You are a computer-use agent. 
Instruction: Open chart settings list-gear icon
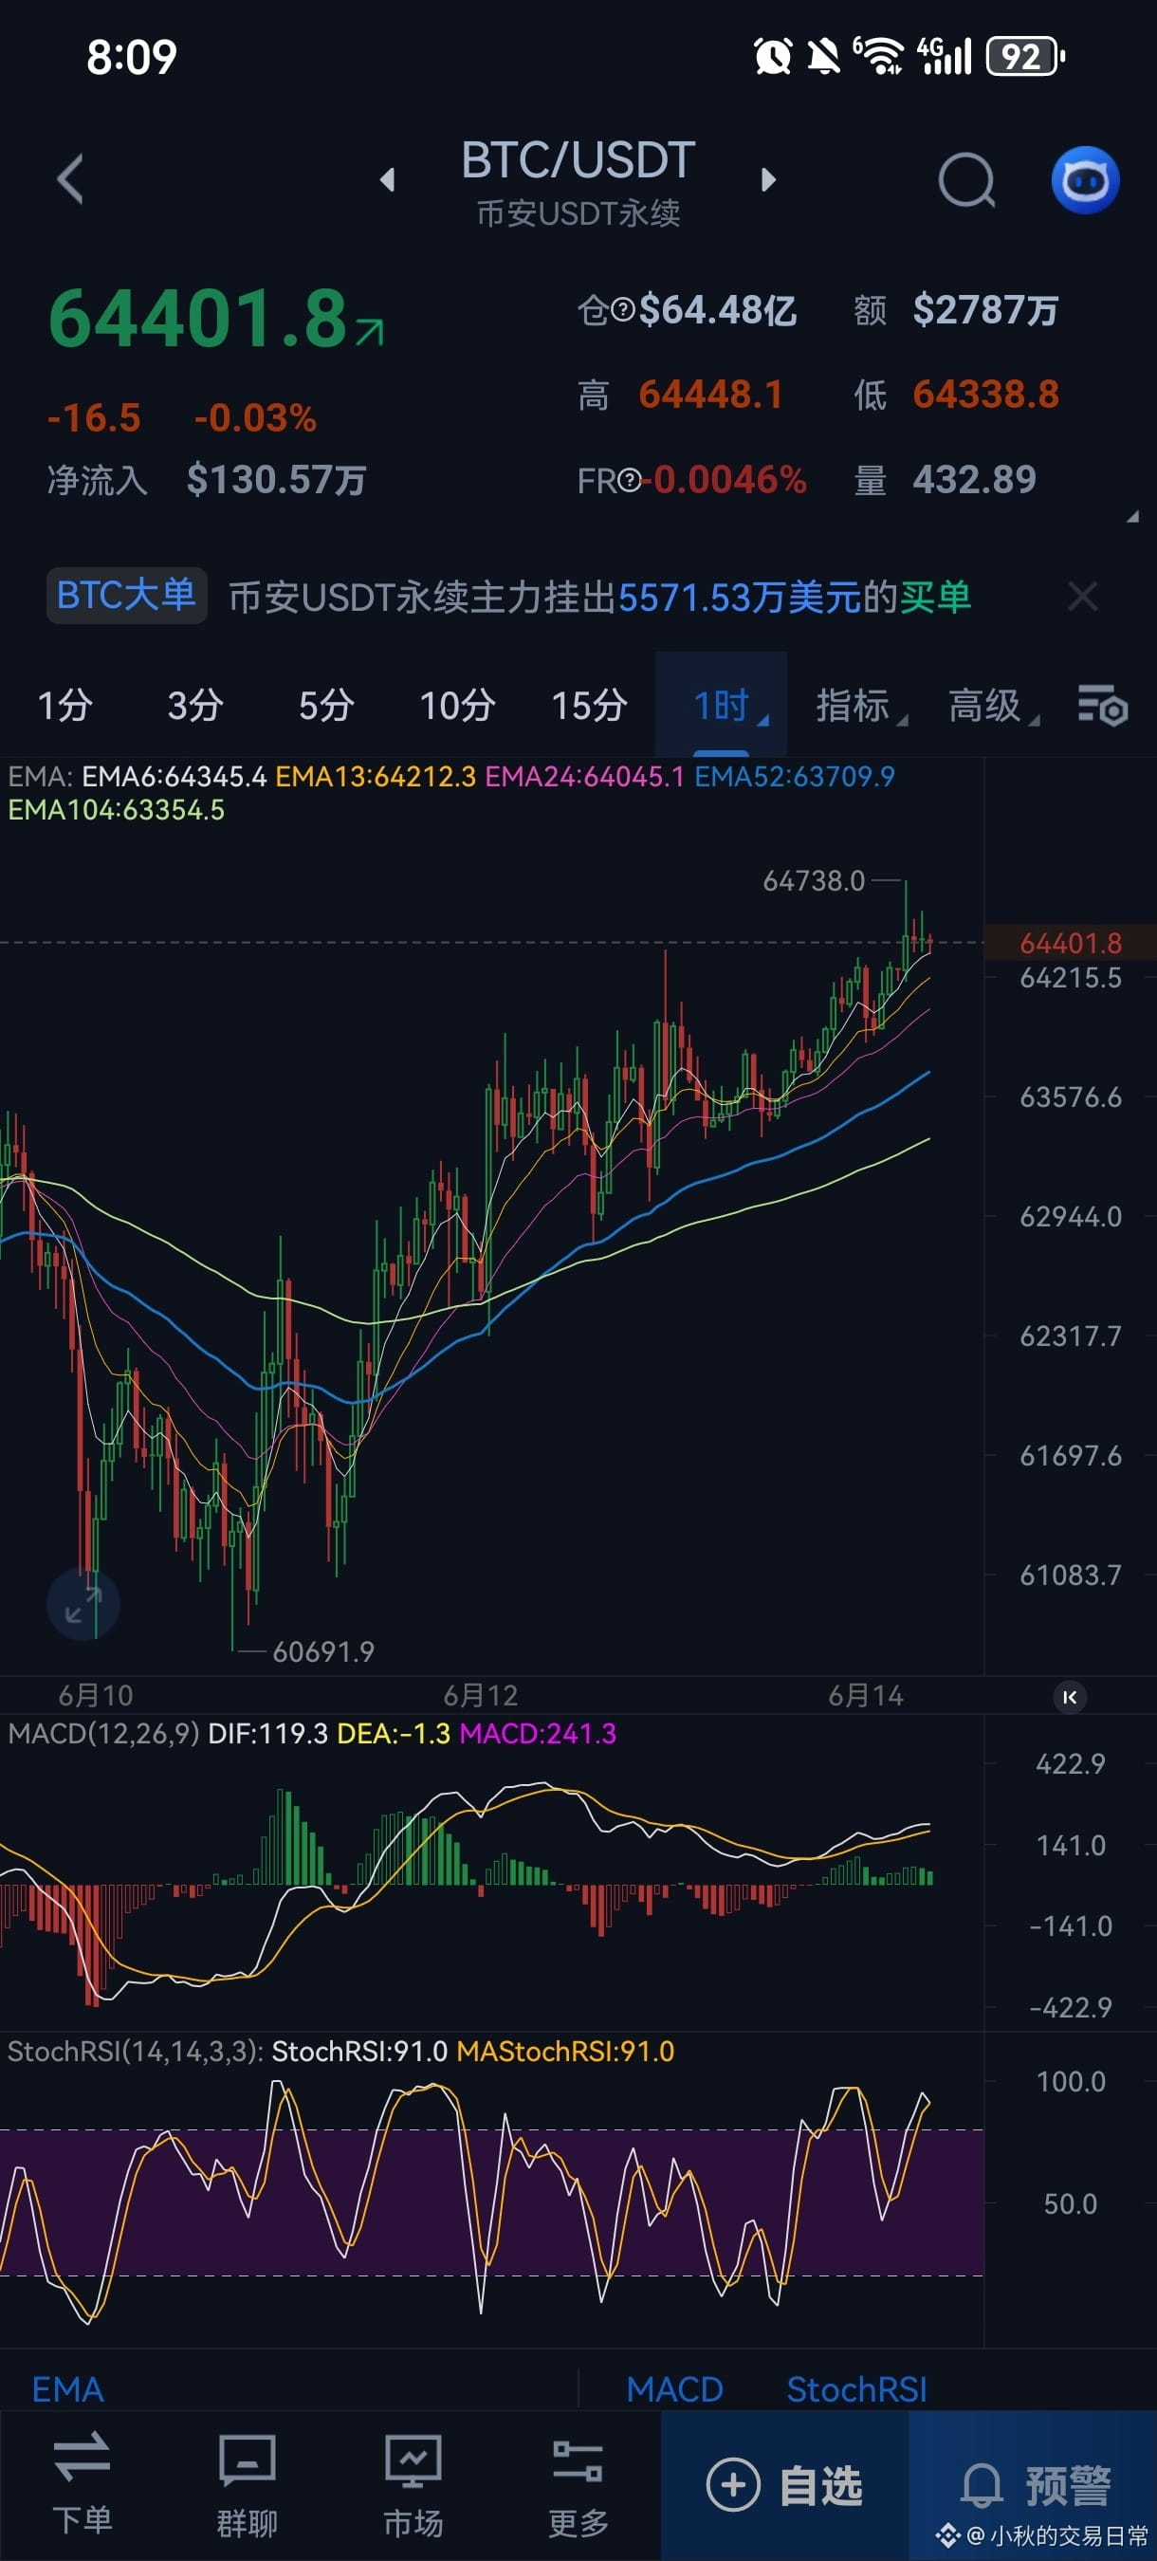click(x=1102, y=705)
